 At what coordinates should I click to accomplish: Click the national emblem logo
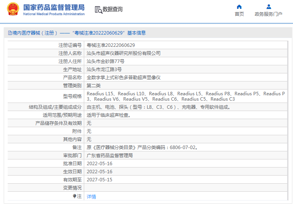[x=13, y=9]
